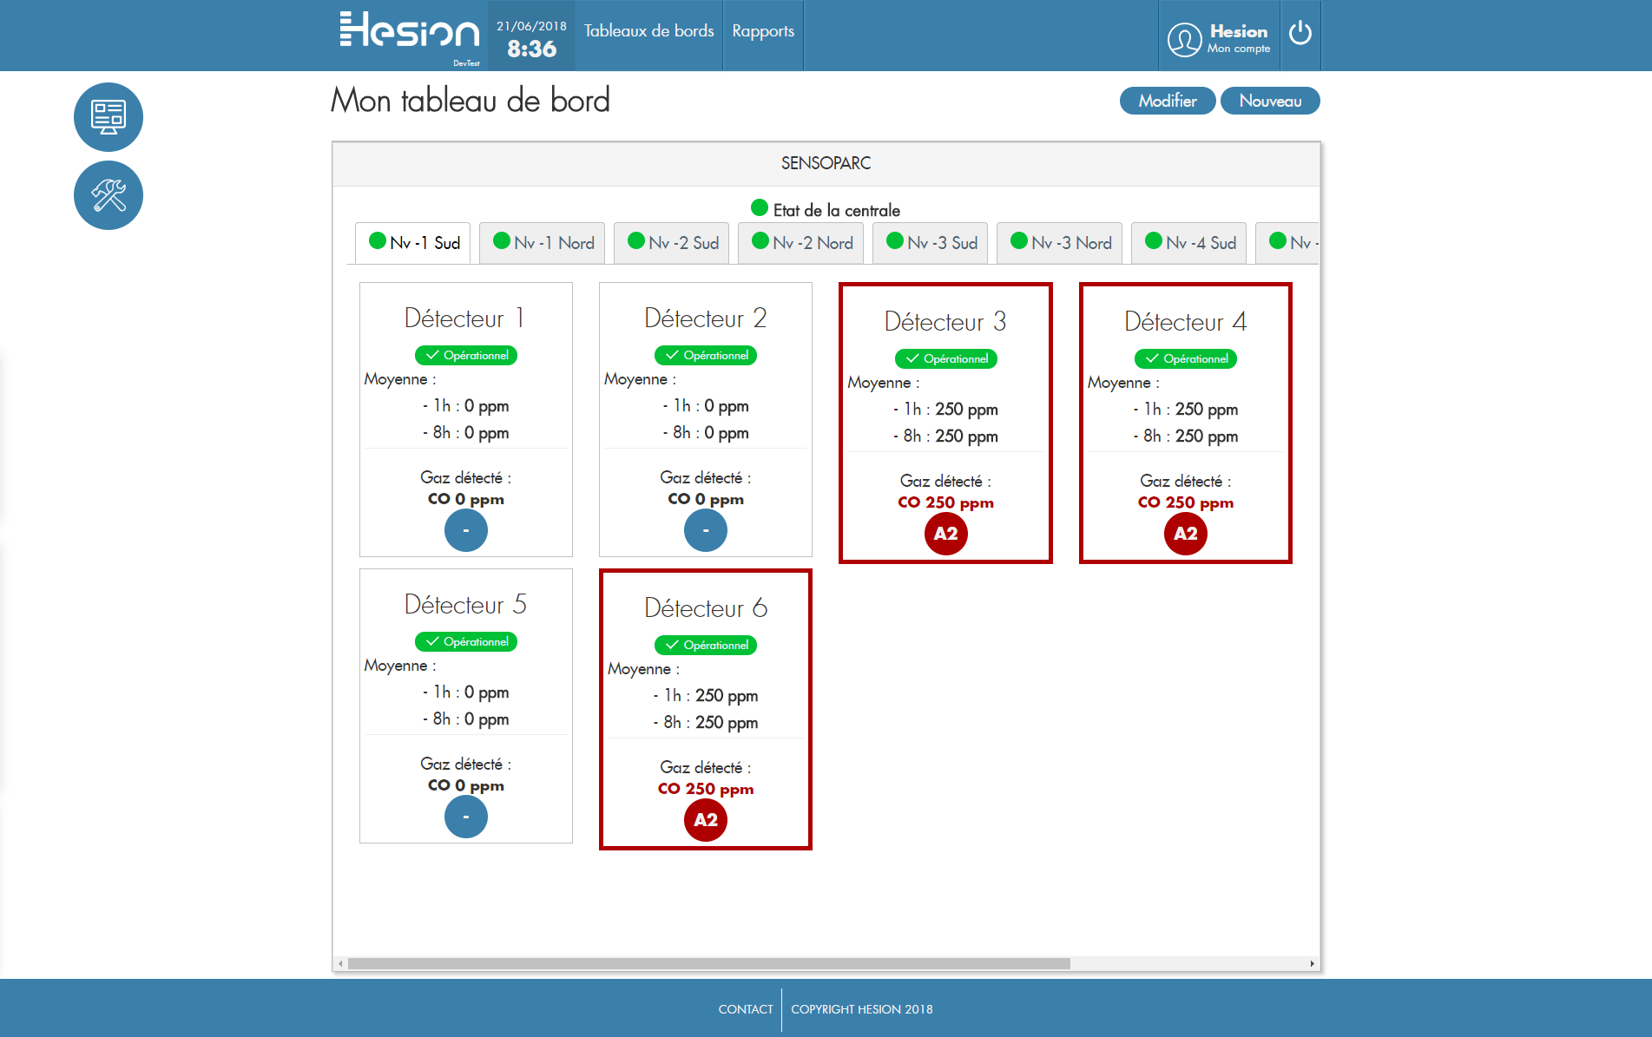Click the Détecteur 2 card title
Screen dimensions: 1652x1037
coord(705,318)
